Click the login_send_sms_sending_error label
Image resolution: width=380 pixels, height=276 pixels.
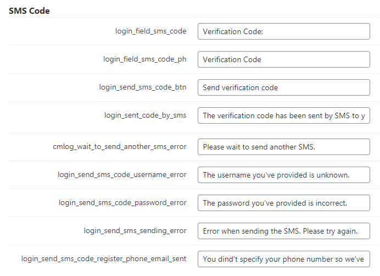135,231
